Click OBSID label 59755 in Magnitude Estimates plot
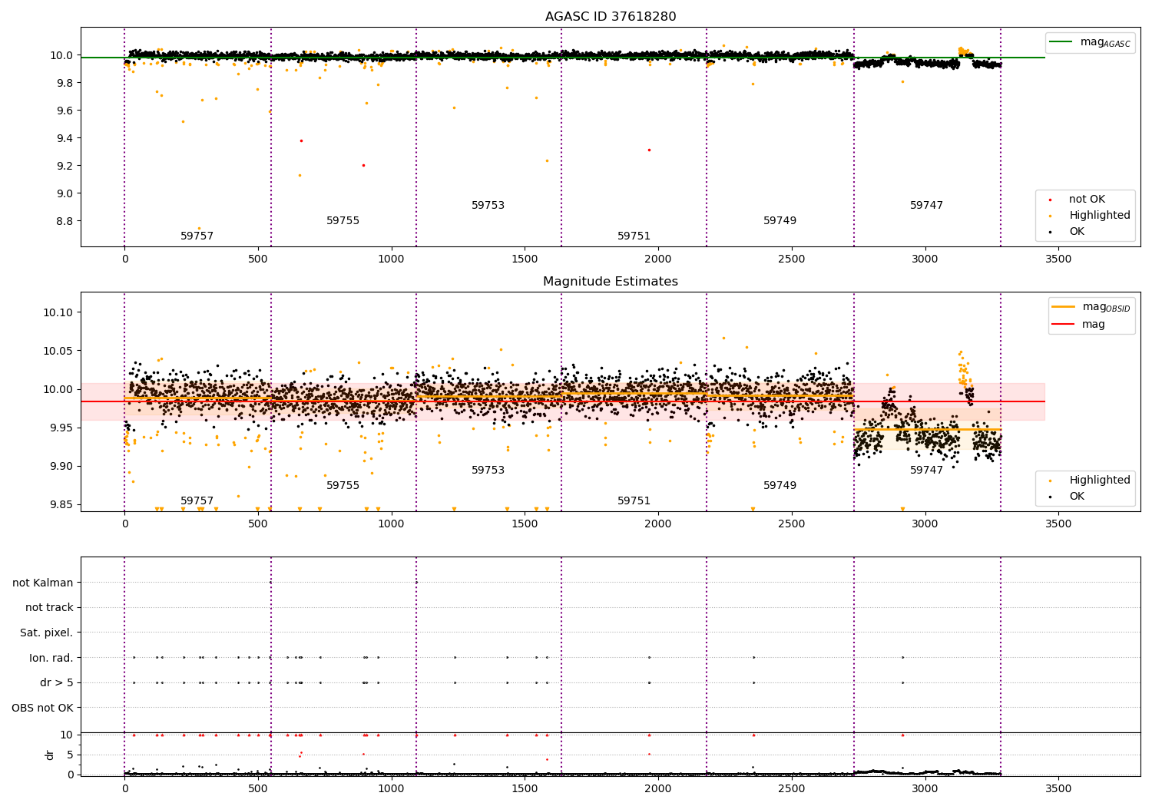 coord(343,486)
